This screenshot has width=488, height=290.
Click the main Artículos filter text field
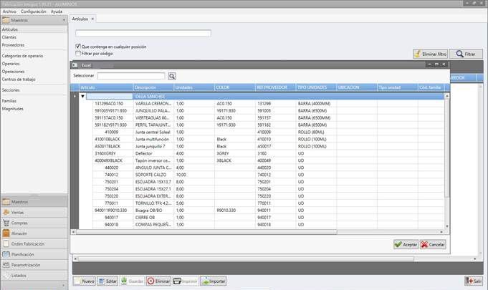coord(143,33)
